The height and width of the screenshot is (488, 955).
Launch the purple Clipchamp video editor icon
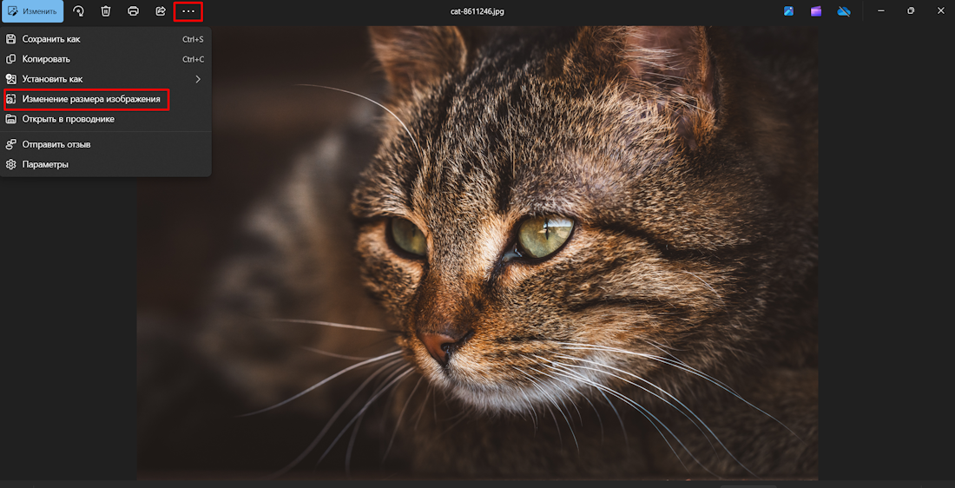816,11
